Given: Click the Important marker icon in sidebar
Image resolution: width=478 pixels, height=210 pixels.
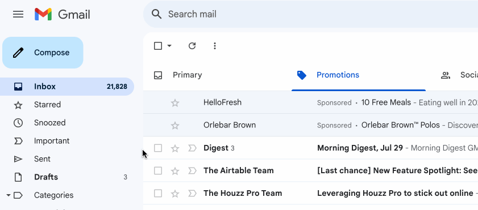Looking at the screenshot, I should 18,141.
